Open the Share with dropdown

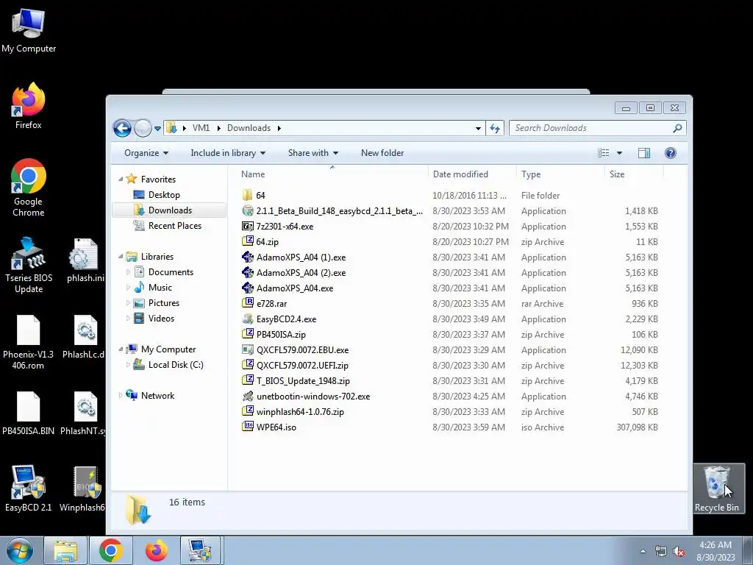click(x=313, y=153)
